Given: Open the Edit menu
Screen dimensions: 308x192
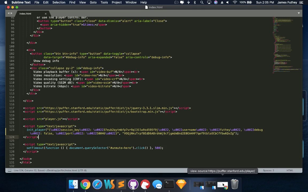Looking at the screenshot, I should pos(46,2).
